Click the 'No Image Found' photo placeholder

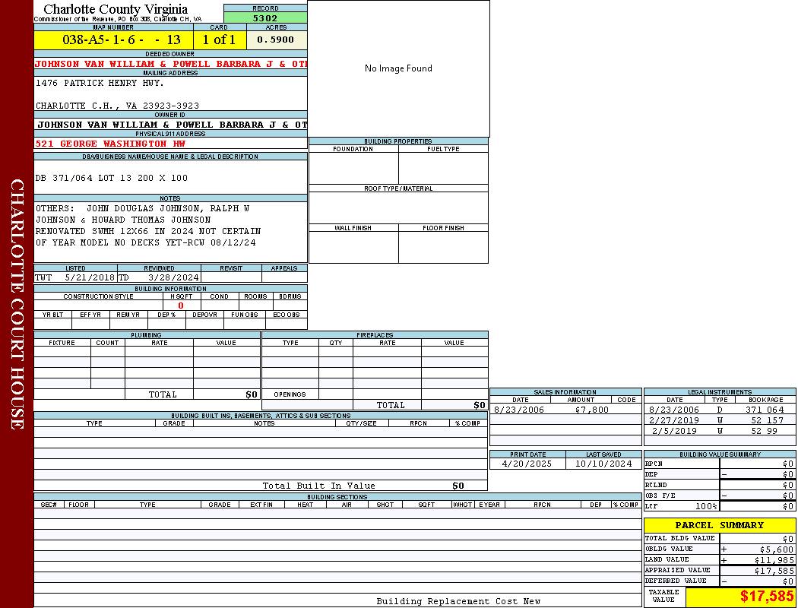[398, 68]
